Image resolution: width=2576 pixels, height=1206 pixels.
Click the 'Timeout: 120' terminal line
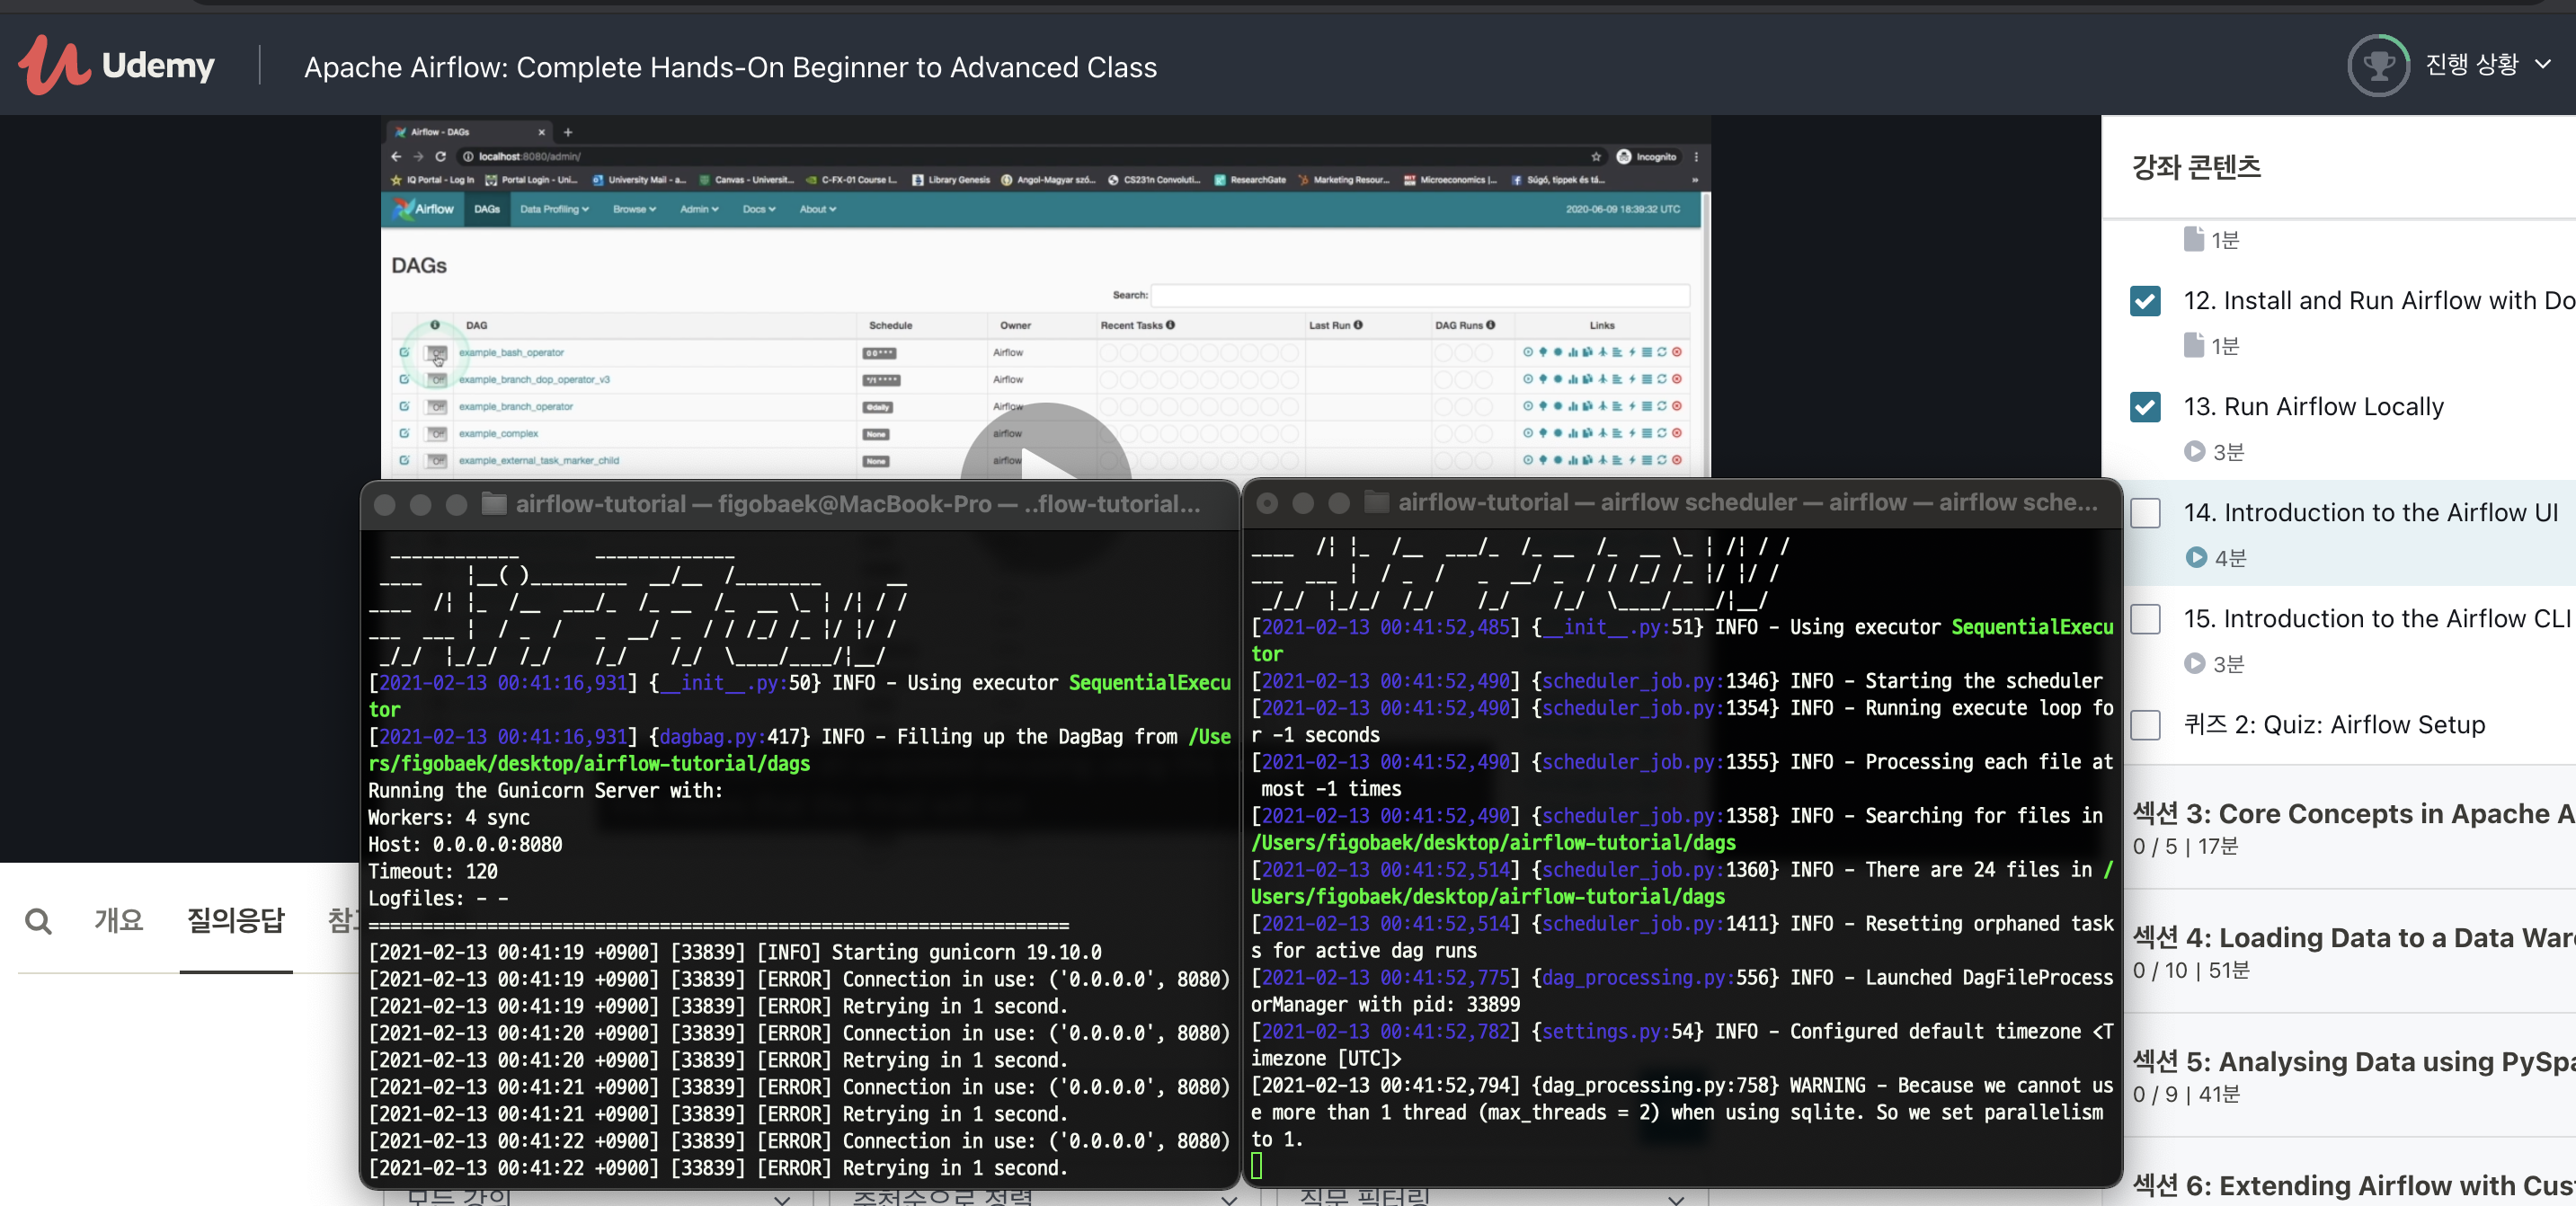point(433,871)
